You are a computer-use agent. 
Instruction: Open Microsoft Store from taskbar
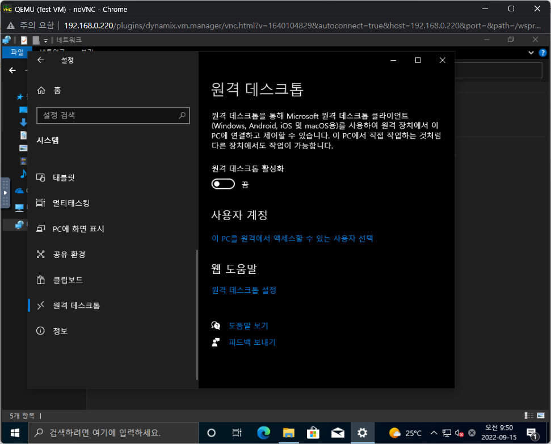(x=313, y=433)
